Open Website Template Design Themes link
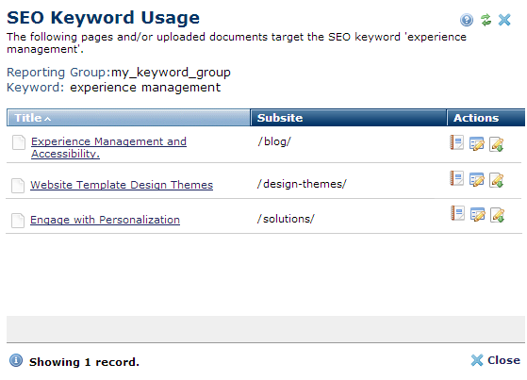Image resolution: width=527 pixels, height=380 pixels. pyautogui.click(x=122, y=185)
